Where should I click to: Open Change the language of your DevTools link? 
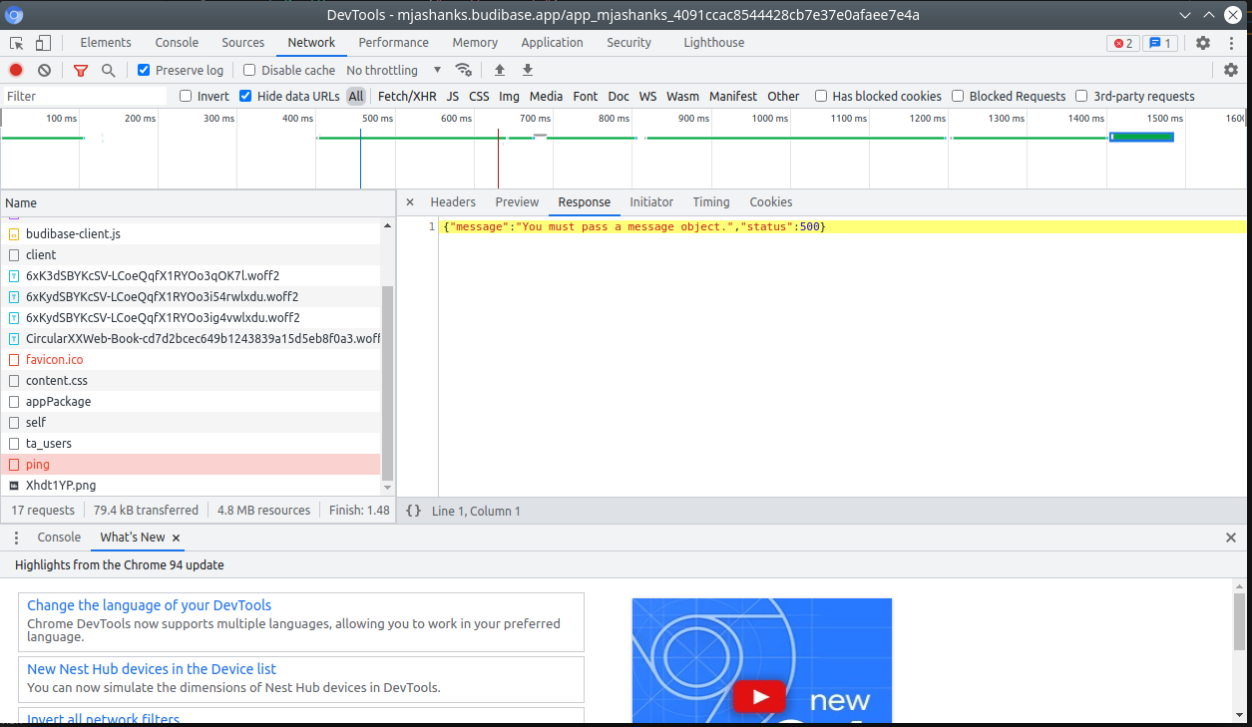pos(149,605)
